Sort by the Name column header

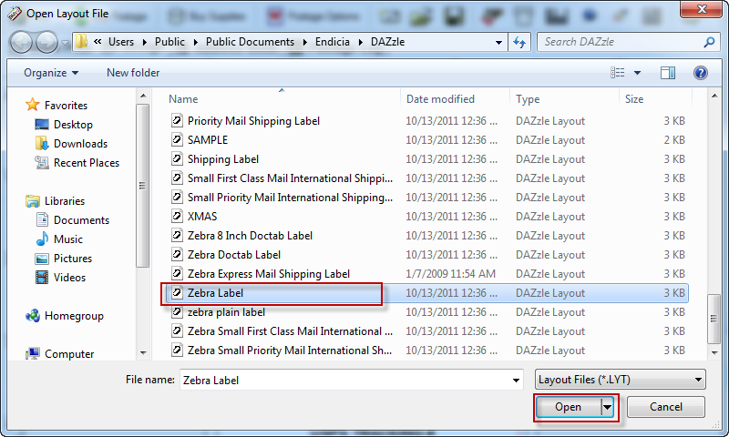point(183,99)
